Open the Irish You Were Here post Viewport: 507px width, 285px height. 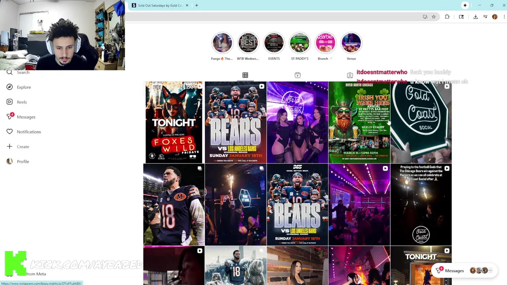359,122
